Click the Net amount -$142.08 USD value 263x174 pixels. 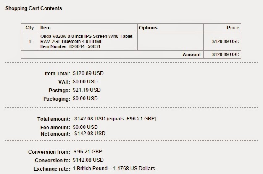pyautogui.click(x=89, y=134)
